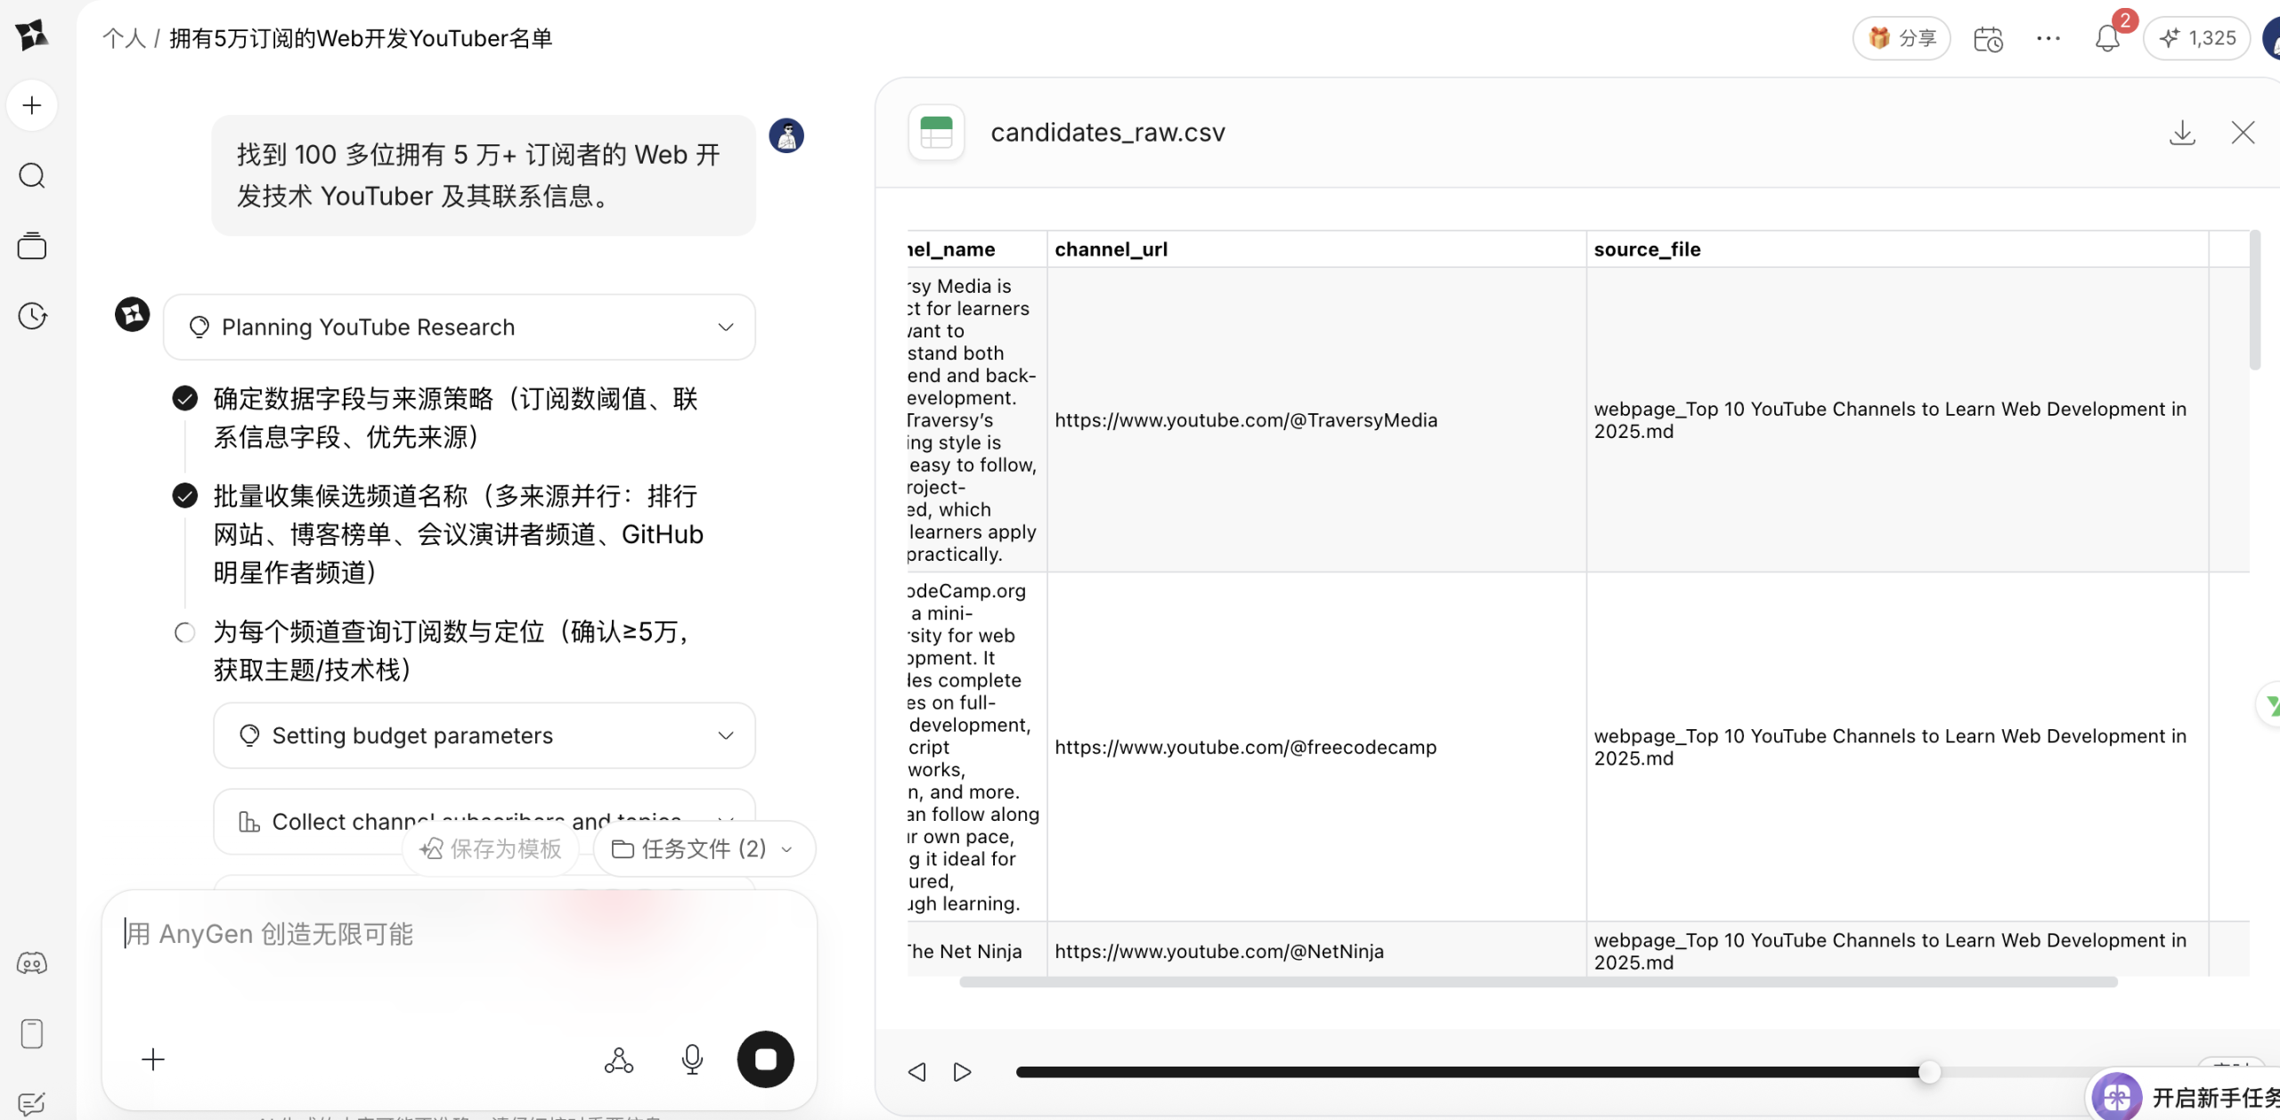This screenshot has height=1120, width=2280.
Task: Toggle the checkmark on 批量收集候选频道名称
Action: click(184, 495)
